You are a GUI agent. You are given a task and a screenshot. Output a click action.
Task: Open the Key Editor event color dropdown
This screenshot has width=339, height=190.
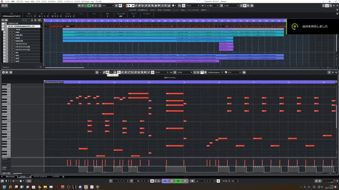coord(233,72)
